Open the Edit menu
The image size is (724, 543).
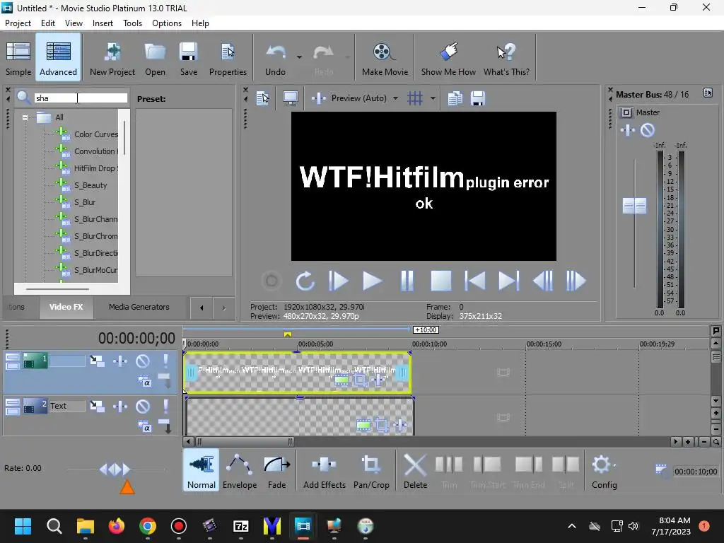click(48, 23)
